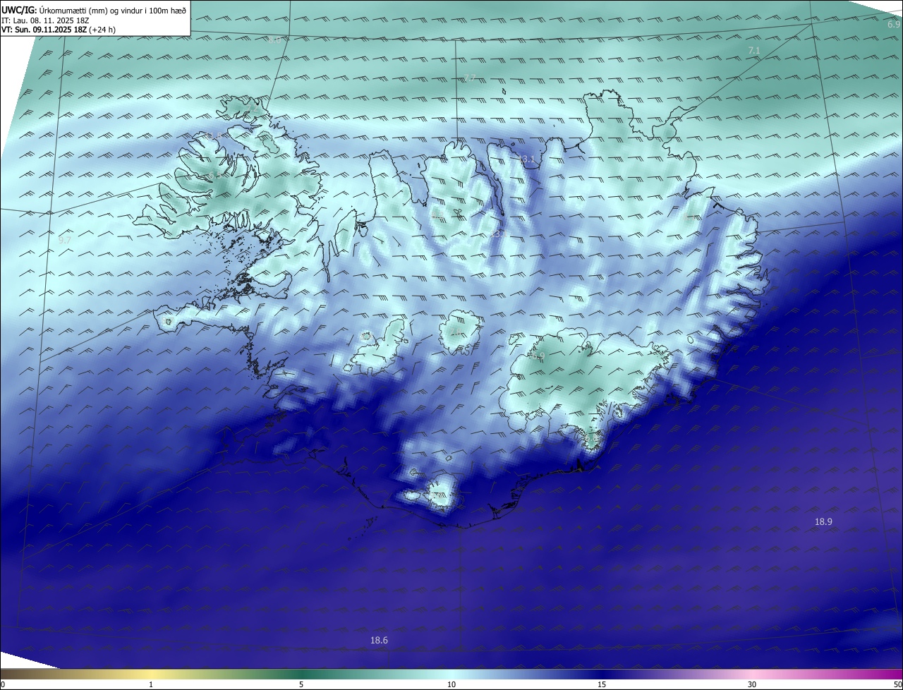Click the 18.6 value on the map
903x690 pixels.
coord(379,640)
